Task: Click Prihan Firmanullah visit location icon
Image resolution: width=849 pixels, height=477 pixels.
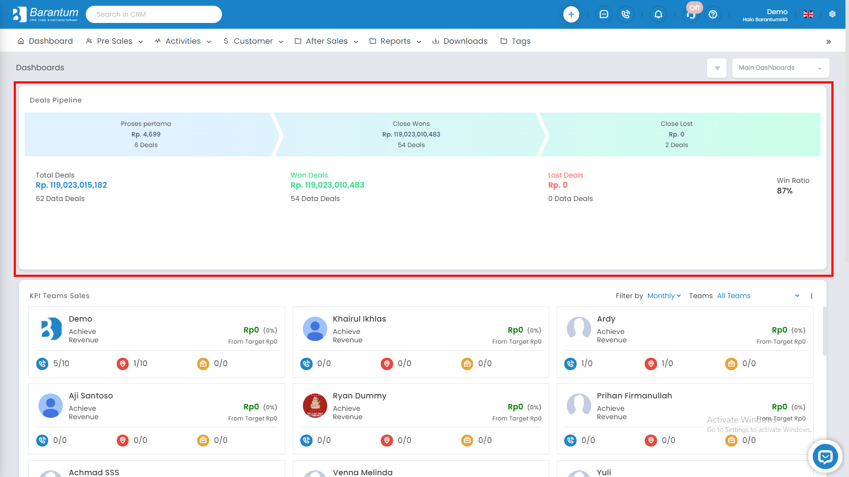Action: click(x=650, y=440)
